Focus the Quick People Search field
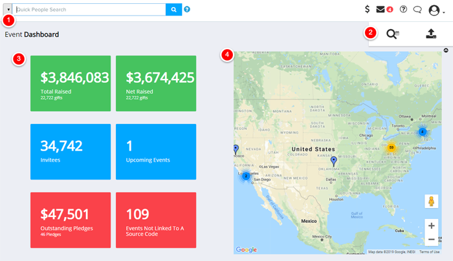 point(89,10)
